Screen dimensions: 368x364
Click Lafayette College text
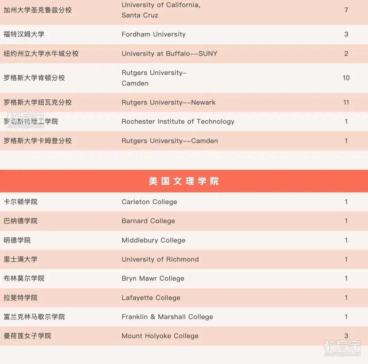(151, 298)
